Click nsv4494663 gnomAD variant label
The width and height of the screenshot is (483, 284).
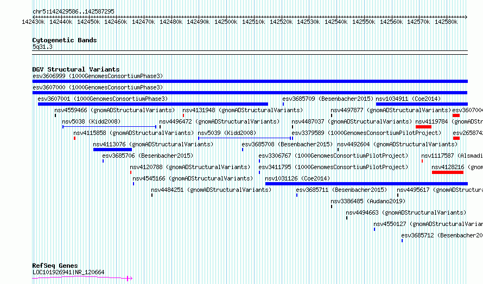tap(406, 212)
